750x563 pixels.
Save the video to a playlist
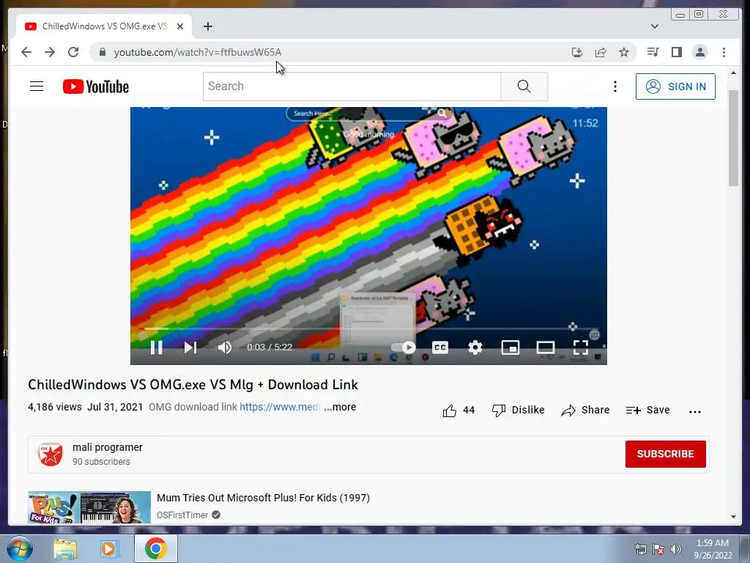(647, 411)
